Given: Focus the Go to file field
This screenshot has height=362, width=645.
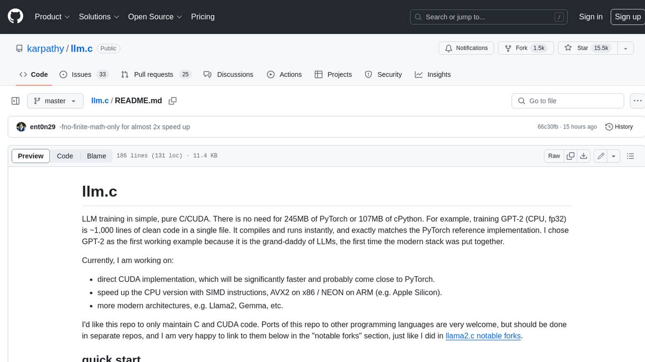Looking at the screenshot, I should 568,101.
